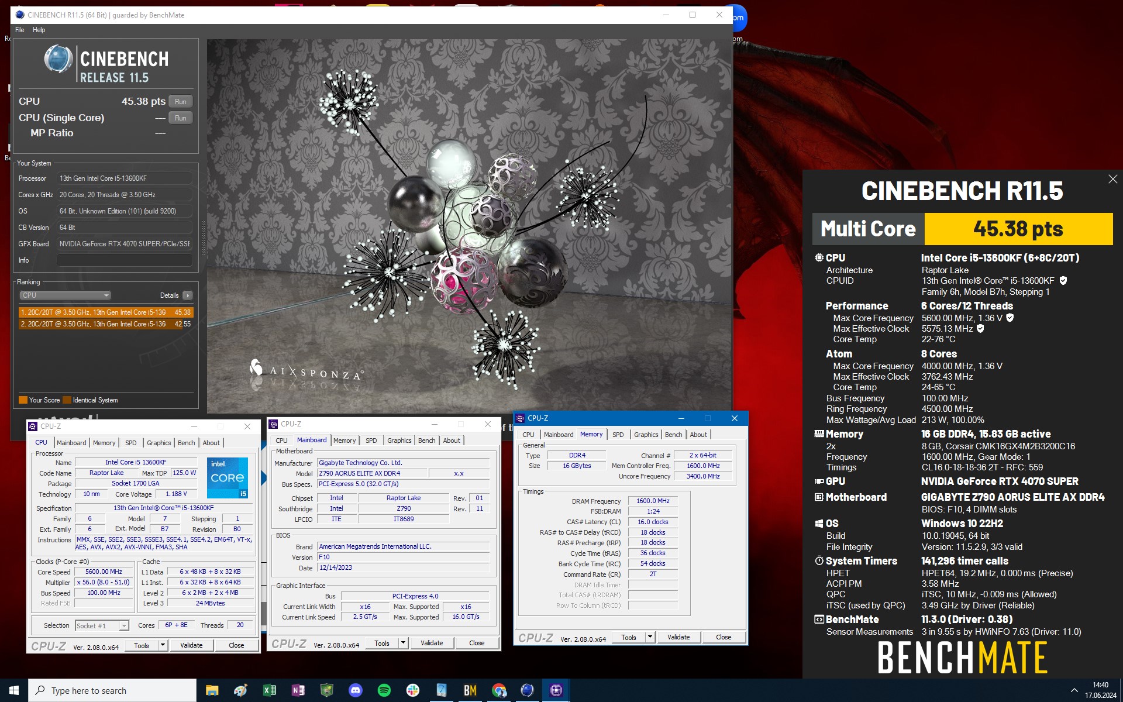Run the CPU Single Core benchmark
The image size is (1123, 702).
coord(180,118)
